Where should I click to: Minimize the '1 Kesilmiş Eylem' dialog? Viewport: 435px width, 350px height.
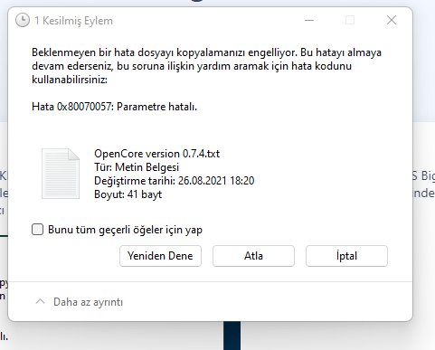309,21
